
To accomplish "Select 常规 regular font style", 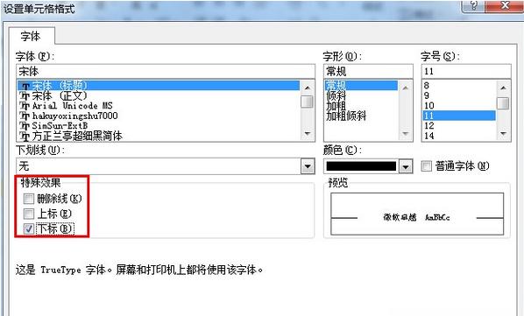I will point(361,86).
